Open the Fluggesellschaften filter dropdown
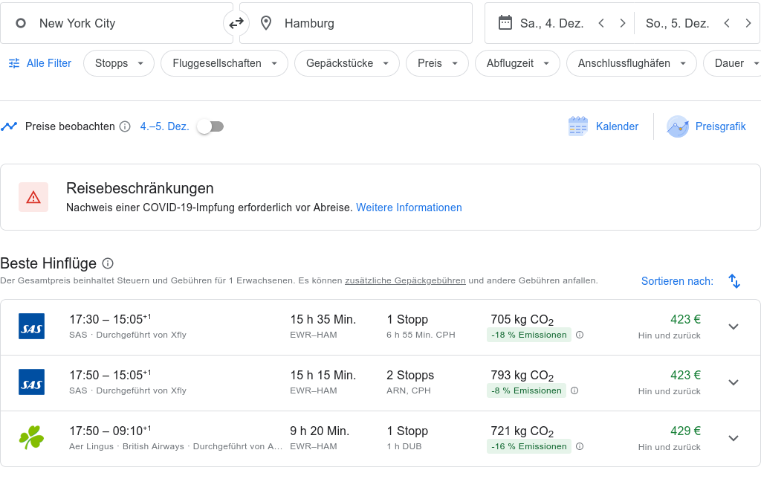 [x=224, y=63]
